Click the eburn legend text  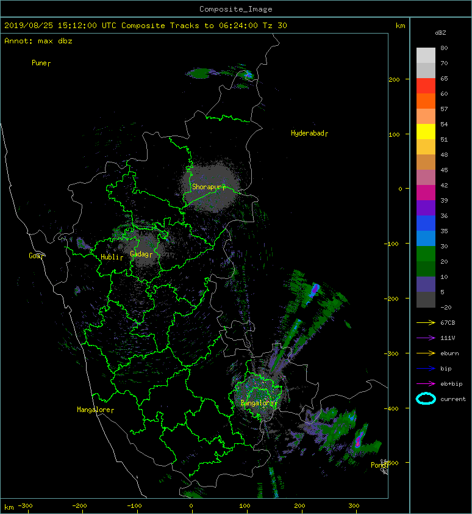(449, 353)
